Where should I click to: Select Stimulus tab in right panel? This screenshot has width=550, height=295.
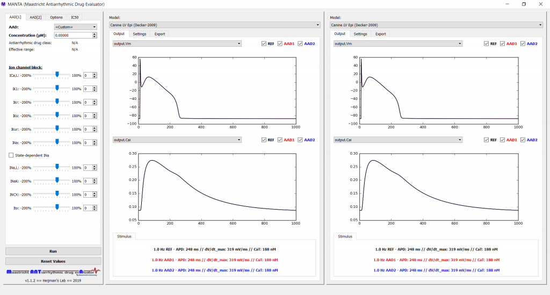[345, 236]
